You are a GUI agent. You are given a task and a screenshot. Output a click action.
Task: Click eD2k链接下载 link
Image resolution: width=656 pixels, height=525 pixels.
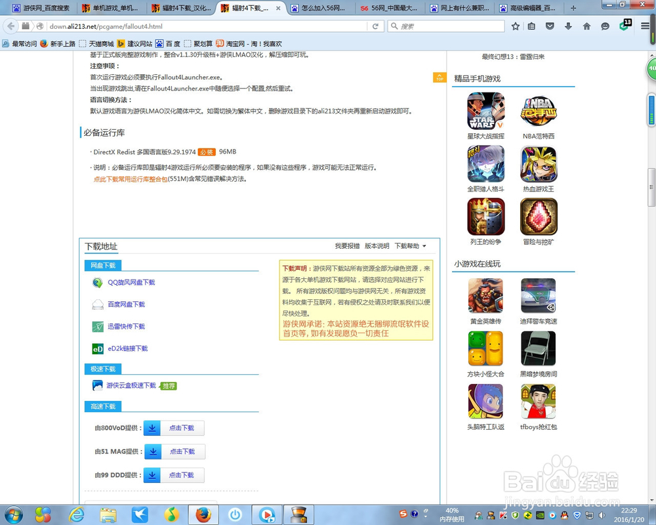[x=128, y=348]
